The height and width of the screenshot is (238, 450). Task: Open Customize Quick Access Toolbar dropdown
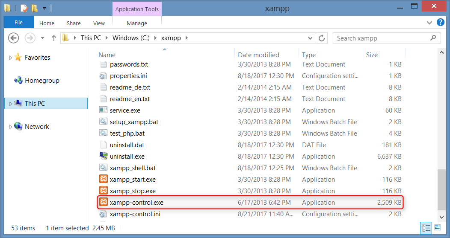pyautogui.click(x=44, y=9)
